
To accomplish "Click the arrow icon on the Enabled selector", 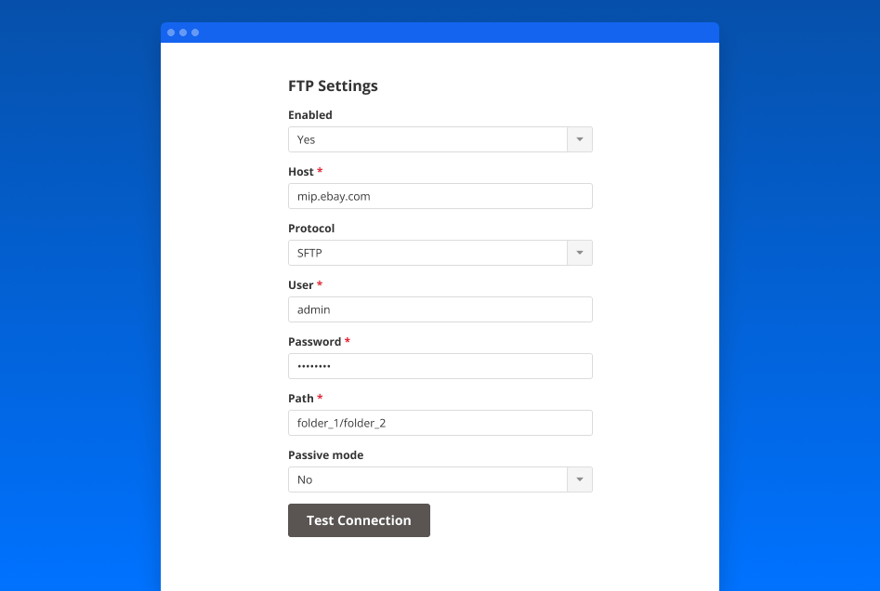I will point(579,139).
